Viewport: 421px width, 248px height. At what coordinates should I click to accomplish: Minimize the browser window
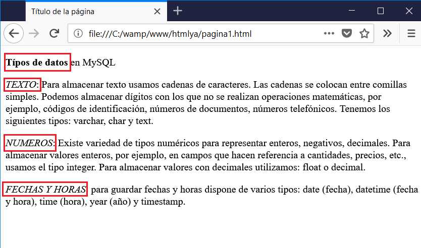tap(352, 11)
